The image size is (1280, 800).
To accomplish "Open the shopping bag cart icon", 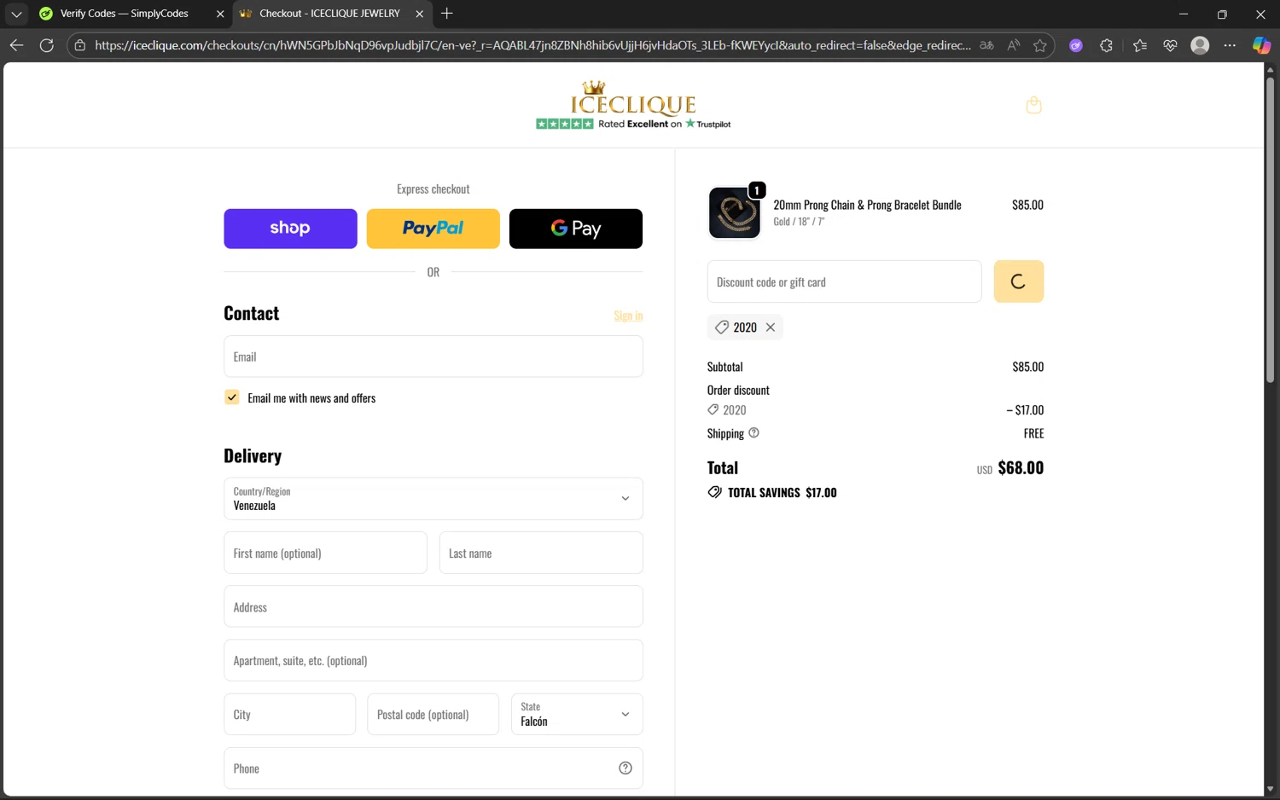I will (1033, 105).
